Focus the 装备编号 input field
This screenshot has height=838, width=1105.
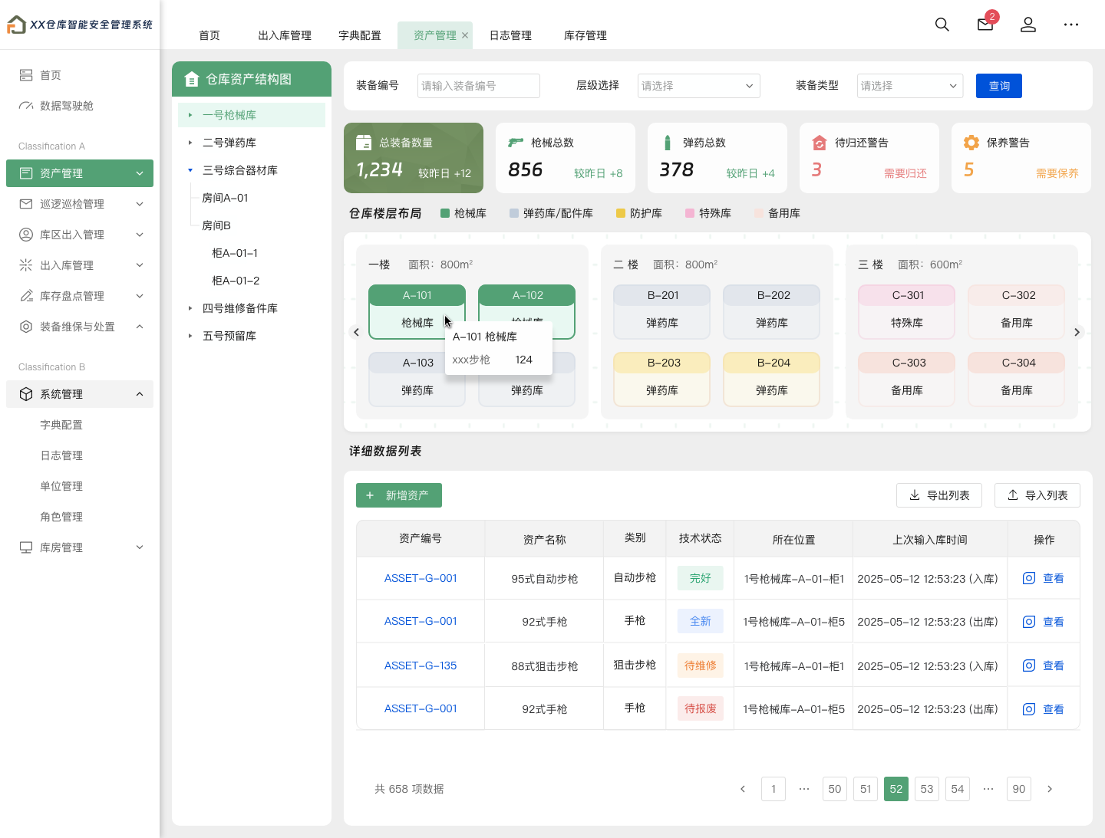(x=479, y=86)
